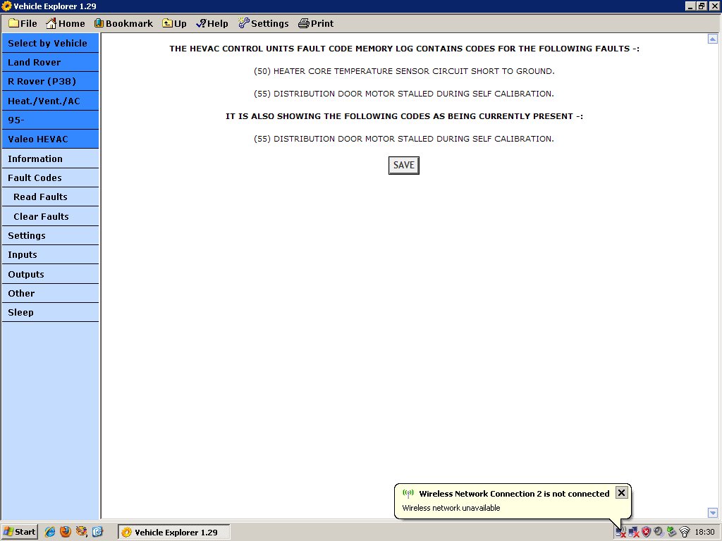Open Settings in the left sidebar

point(50,235)
